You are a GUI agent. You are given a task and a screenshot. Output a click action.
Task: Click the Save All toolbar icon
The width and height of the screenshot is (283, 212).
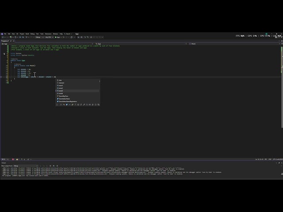click(23, 37)
